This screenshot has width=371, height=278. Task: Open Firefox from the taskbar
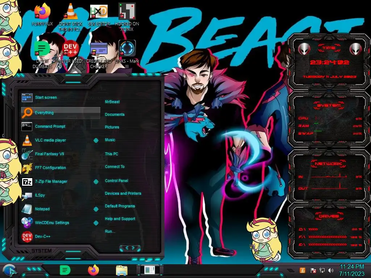[93, 270]
